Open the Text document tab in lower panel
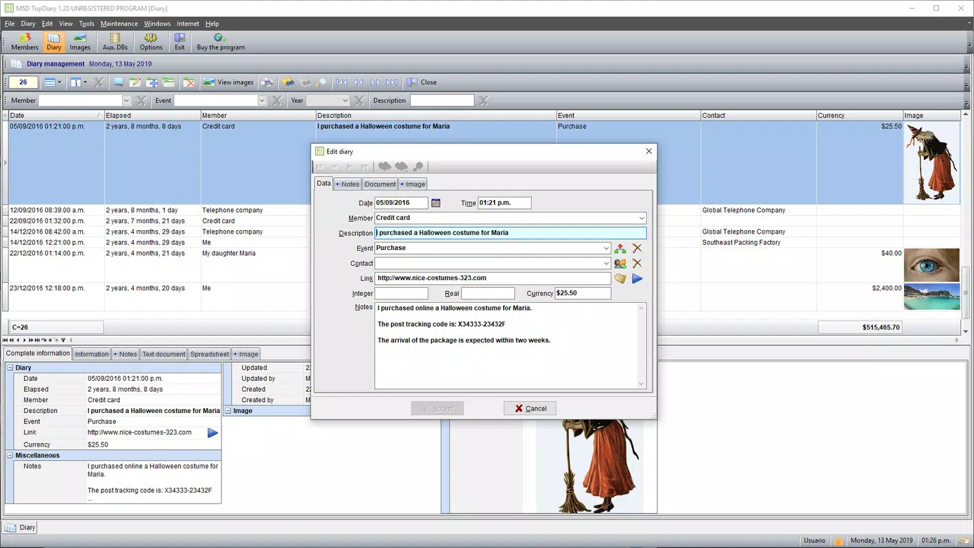Screen dimensions: 974x548 point(163,354)
